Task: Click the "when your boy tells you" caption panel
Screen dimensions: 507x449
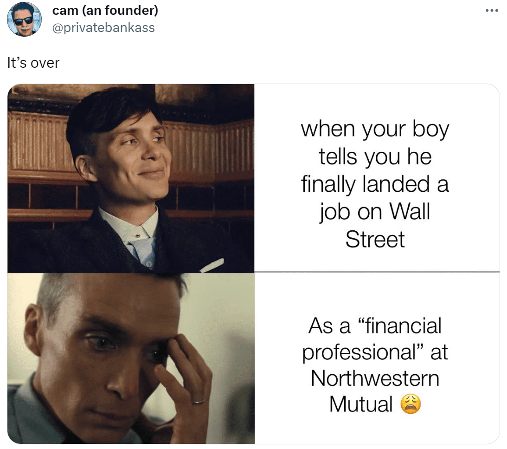Action: coord(377,178)
